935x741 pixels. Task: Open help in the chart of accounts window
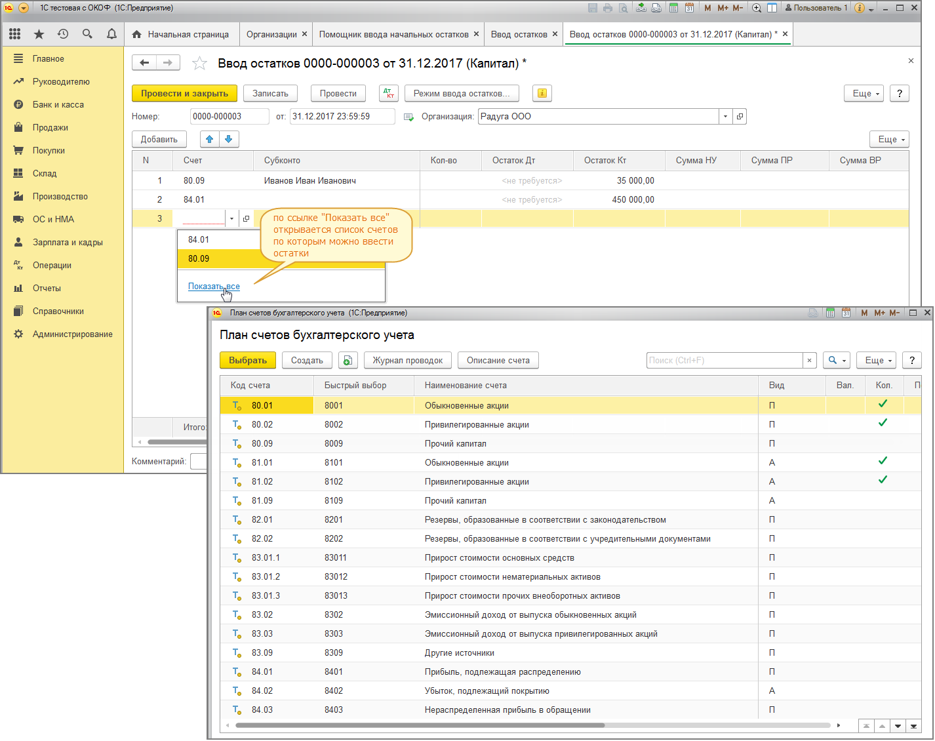coord(912,360)
